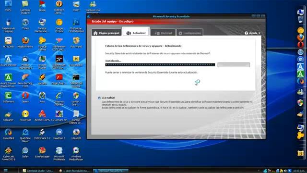The image size is (307, 173).
Task: Click the security shield icon in side dock
Action: [300, 102]
